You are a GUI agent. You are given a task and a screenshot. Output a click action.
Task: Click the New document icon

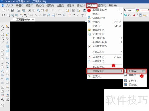[4, 10]
